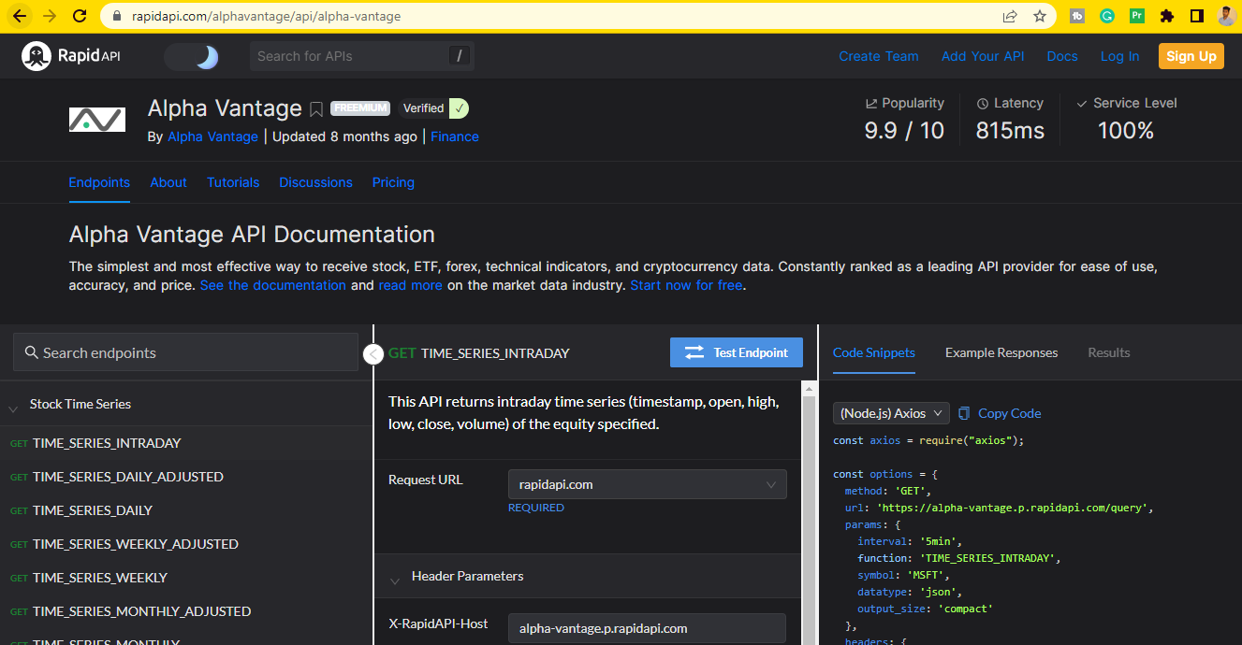The width and height of the screenshot is (1242, 645).
Task: Follow the See the documentation link
Action: [x=273, y=285]
